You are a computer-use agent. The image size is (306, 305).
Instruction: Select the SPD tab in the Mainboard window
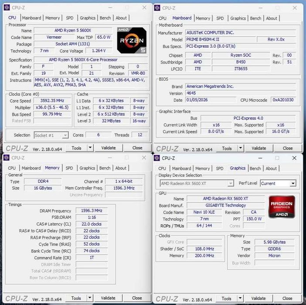[x=220, y=18]
